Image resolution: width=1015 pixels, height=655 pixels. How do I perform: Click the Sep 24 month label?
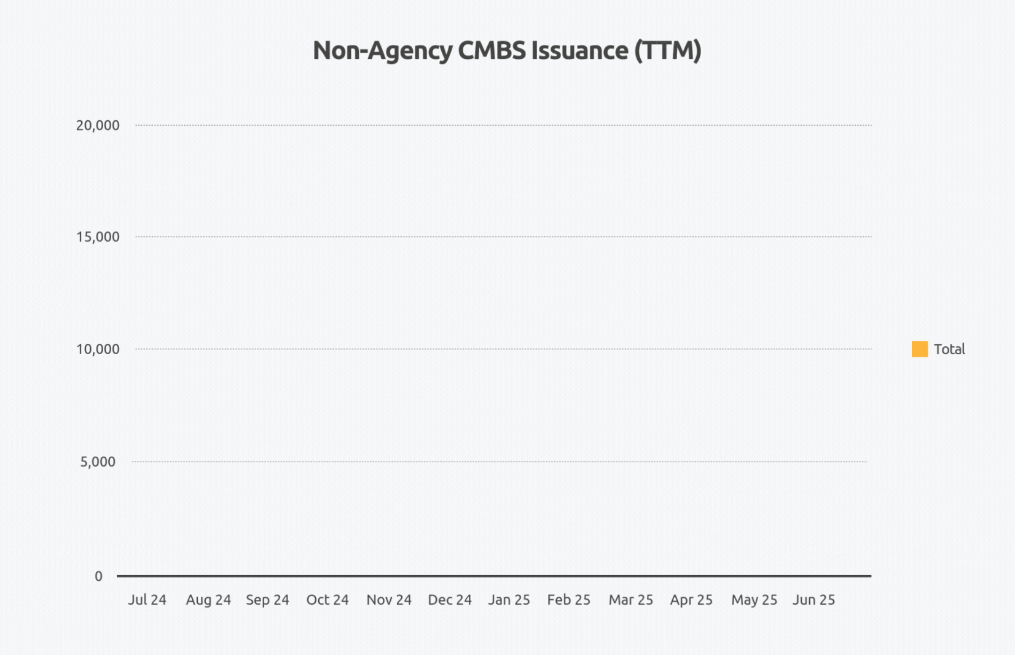267,600
